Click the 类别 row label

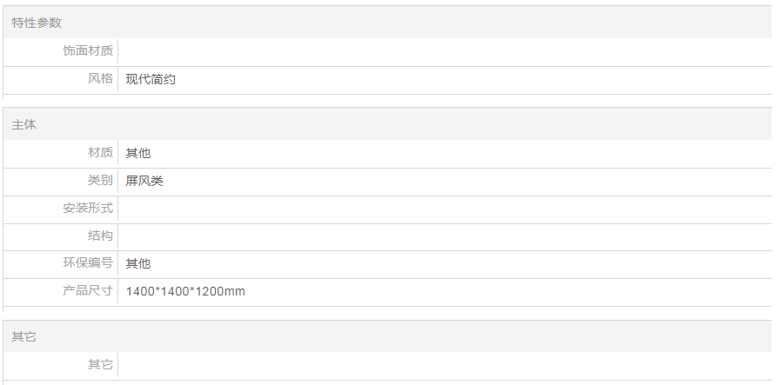point(101,180)
